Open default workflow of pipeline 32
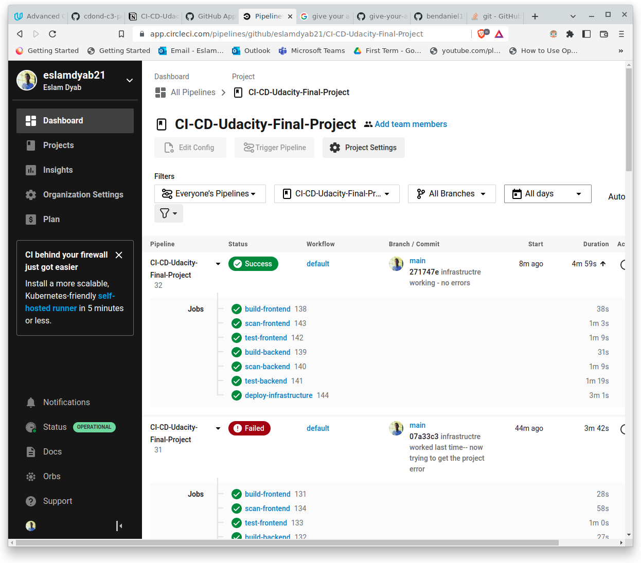Viewport: 641px width, 563px height. pos(318,264)
